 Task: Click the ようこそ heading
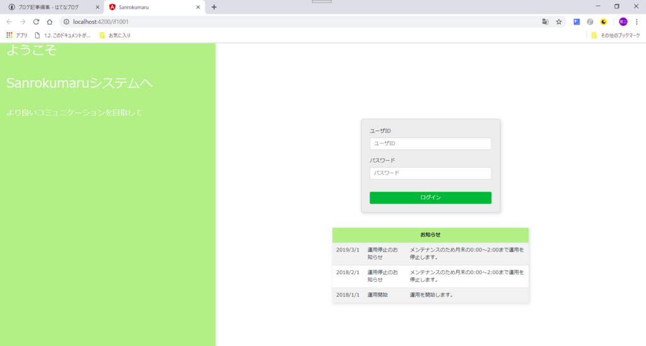32,50
